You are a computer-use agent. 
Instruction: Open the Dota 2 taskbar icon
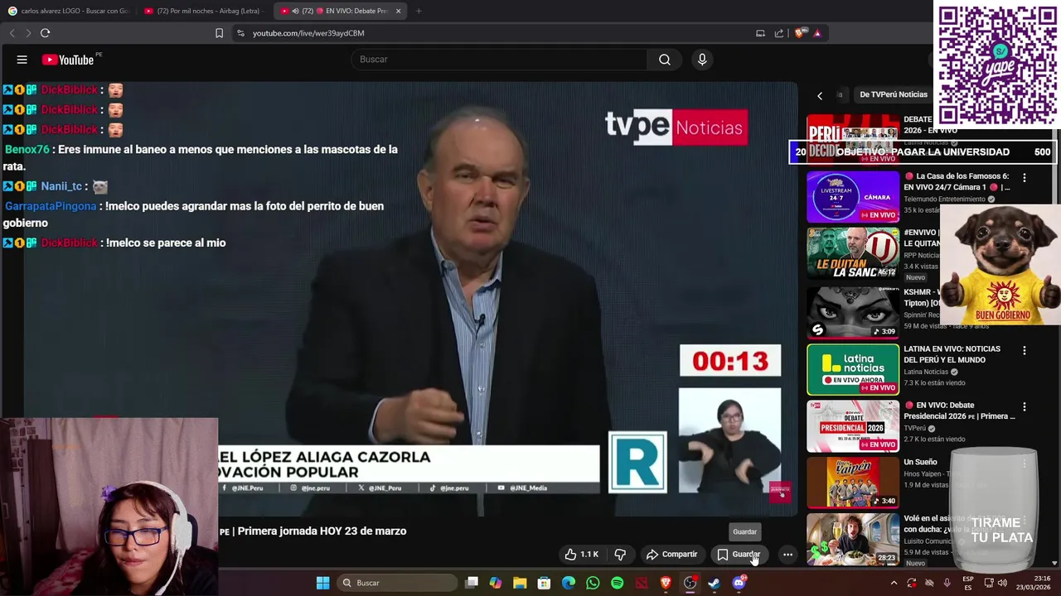(642, 583)
